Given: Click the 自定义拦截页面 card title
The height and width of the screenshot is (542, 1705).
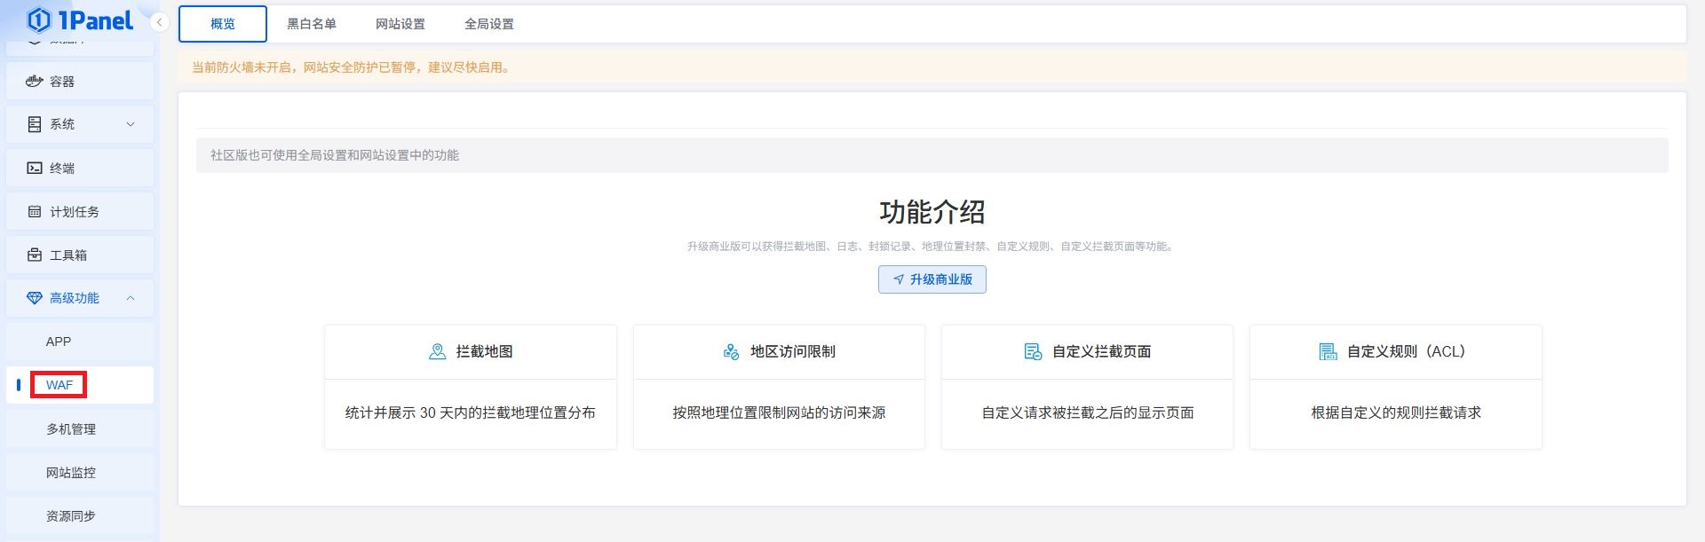Looking at the screenshot, I should [x=1102, y=351].
